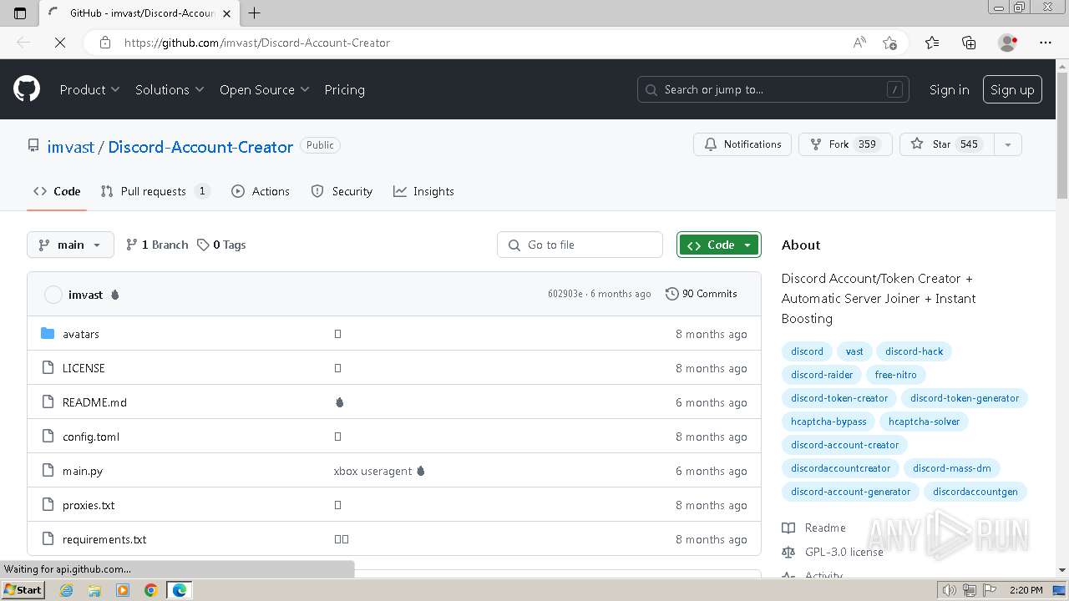
Task: Open the 1 Branch link
Action: coord(157,245)
